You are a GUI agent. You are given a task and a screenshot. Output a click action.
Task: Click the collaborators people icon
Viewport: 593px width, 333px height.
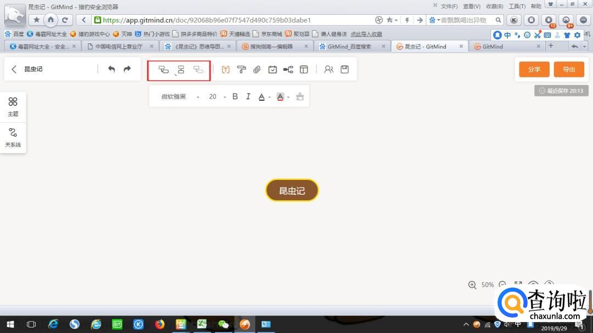click(x=328, y=70)
